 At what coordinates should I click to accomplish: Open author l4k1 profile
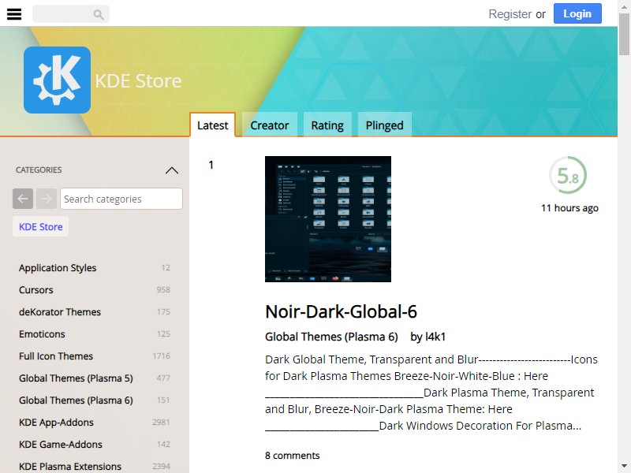(x=435, y=337)
